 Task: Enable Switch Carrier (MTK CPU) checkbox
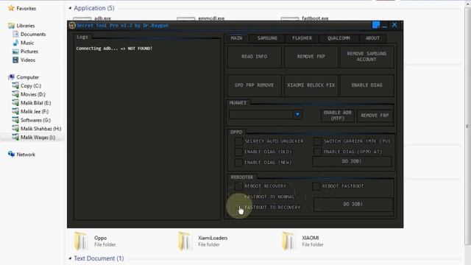pyautogui.click(x=317, y=141)
